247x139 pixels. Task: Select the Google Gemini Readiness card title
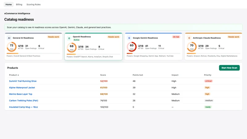point(145,38)
